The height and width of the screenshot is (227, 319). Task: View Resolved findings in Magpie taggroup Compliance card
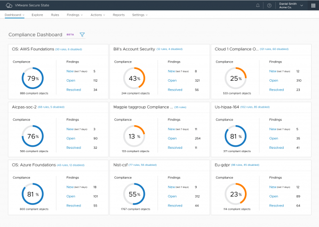coord(175,148)
